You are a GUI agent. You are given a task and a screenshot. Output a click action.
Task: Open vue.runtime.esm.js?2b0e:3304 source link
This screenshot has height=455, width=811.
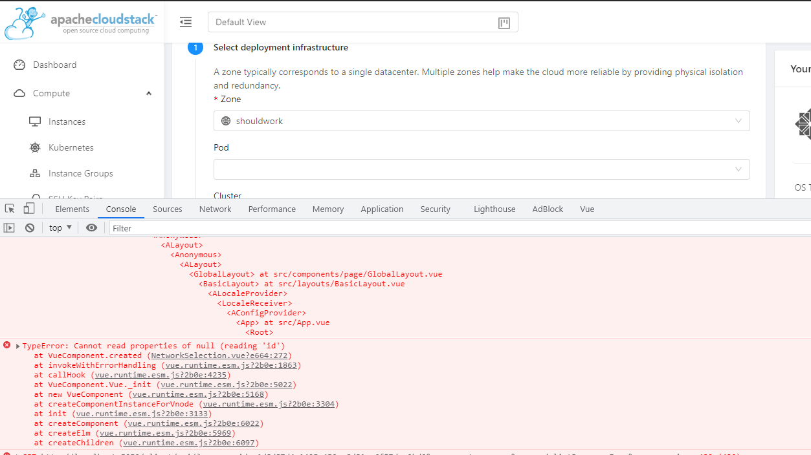(268, 404)
